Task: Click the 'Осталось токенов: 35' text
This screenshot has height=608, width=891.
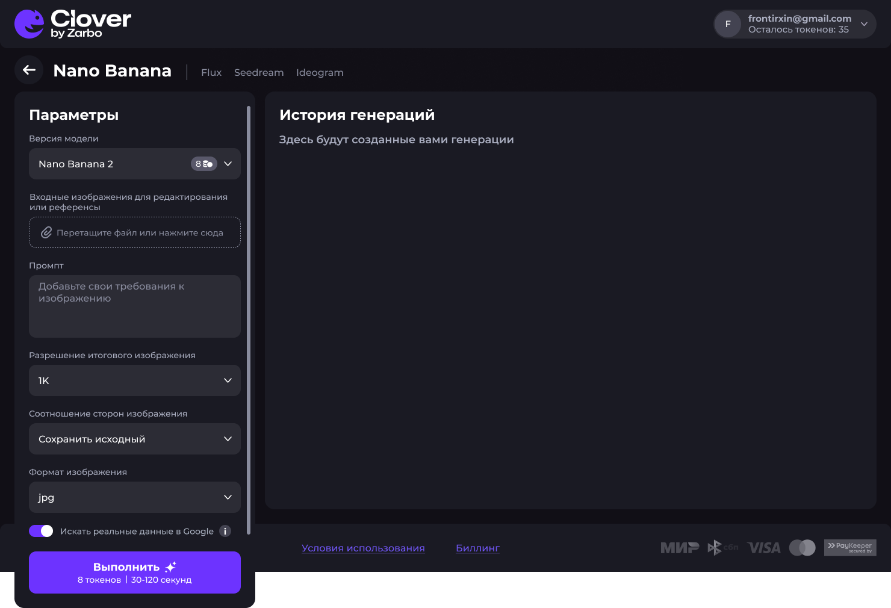Action: tap(798, 29)
